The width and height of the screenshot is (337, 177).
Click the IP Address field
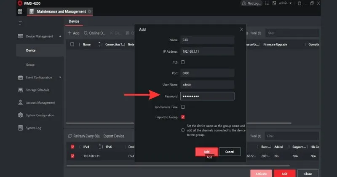(207, 51)
